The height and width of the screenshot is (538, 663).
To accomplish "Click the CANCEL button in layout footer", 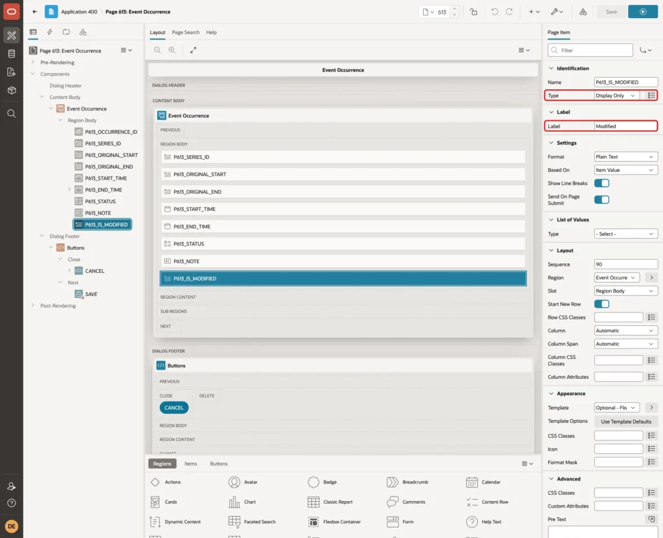I will 174,407.
